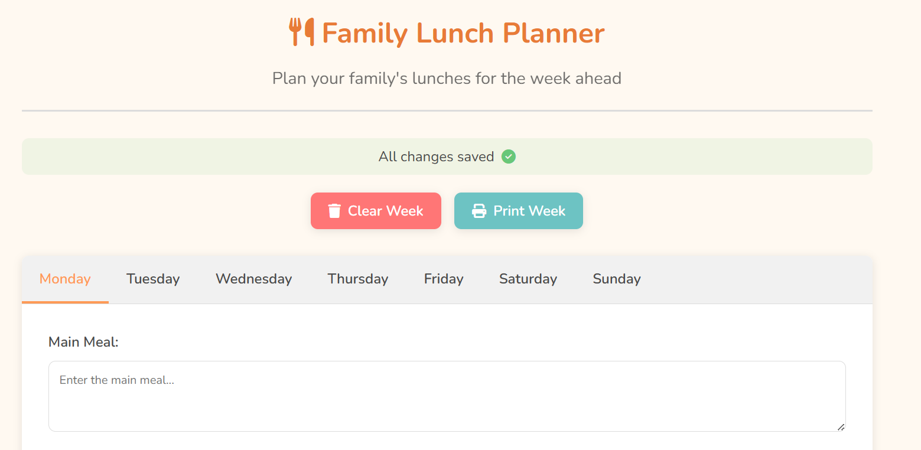The width and height of the screenshot is (921, 450).
Task: Open the Sunday tab
Action: tap(617, 279)
